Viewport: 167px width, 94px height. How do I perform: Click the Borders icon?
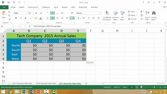[31, 18]
